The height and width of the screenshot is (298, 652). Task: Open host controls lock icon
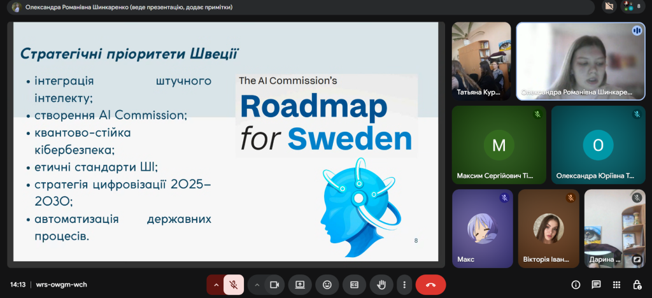coord(637,285)
